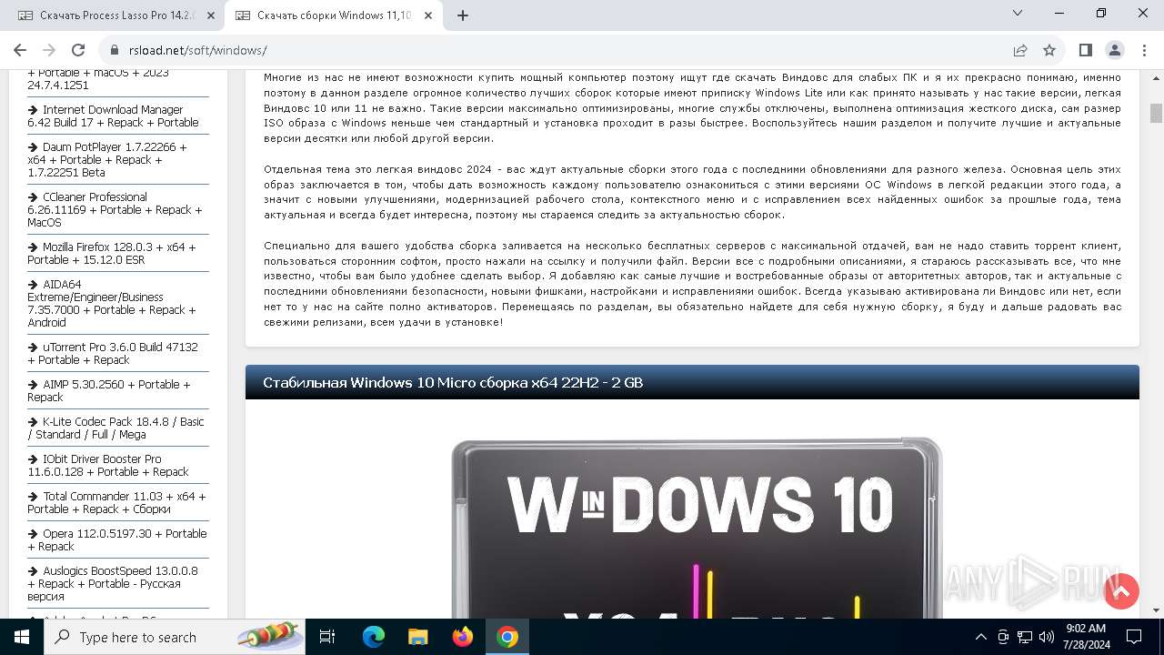Image resolution: width=1164 pixels, height=655 pixels.
Task: Open K-Lite Codec Pack 18.4.8 link
Action: click(115, 428)
